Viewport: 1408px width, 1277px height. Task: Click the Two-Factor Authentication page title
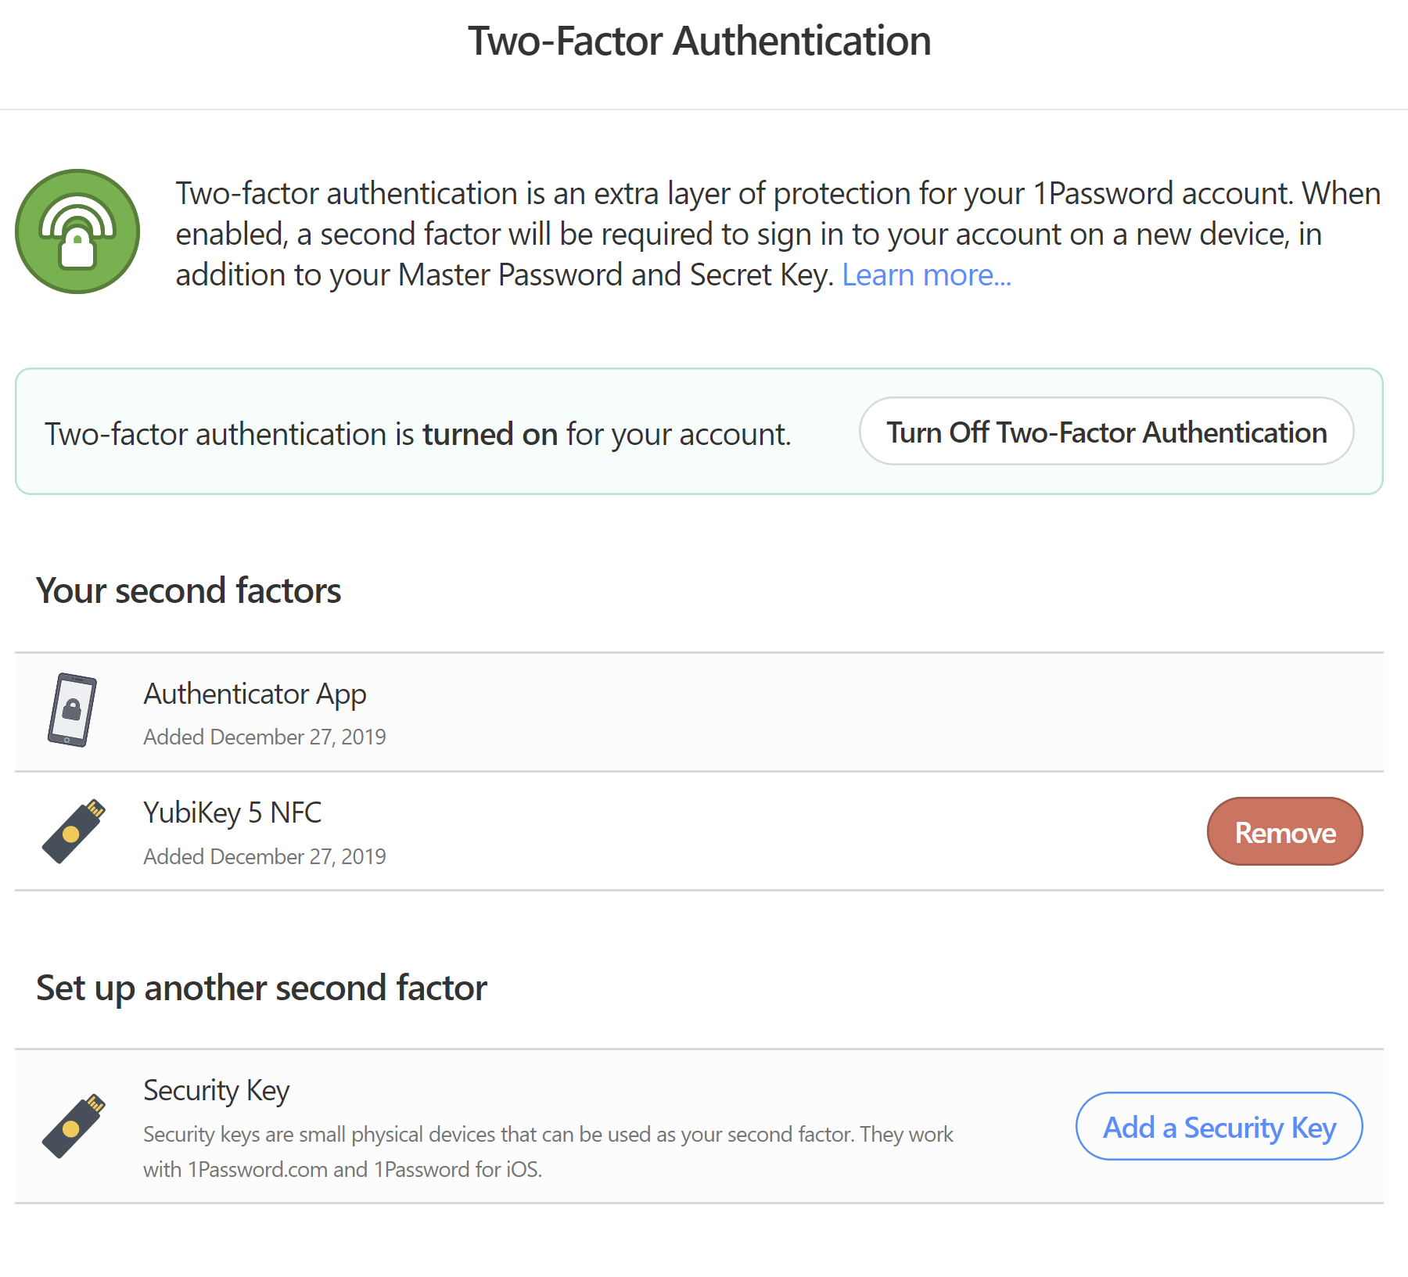699,41
